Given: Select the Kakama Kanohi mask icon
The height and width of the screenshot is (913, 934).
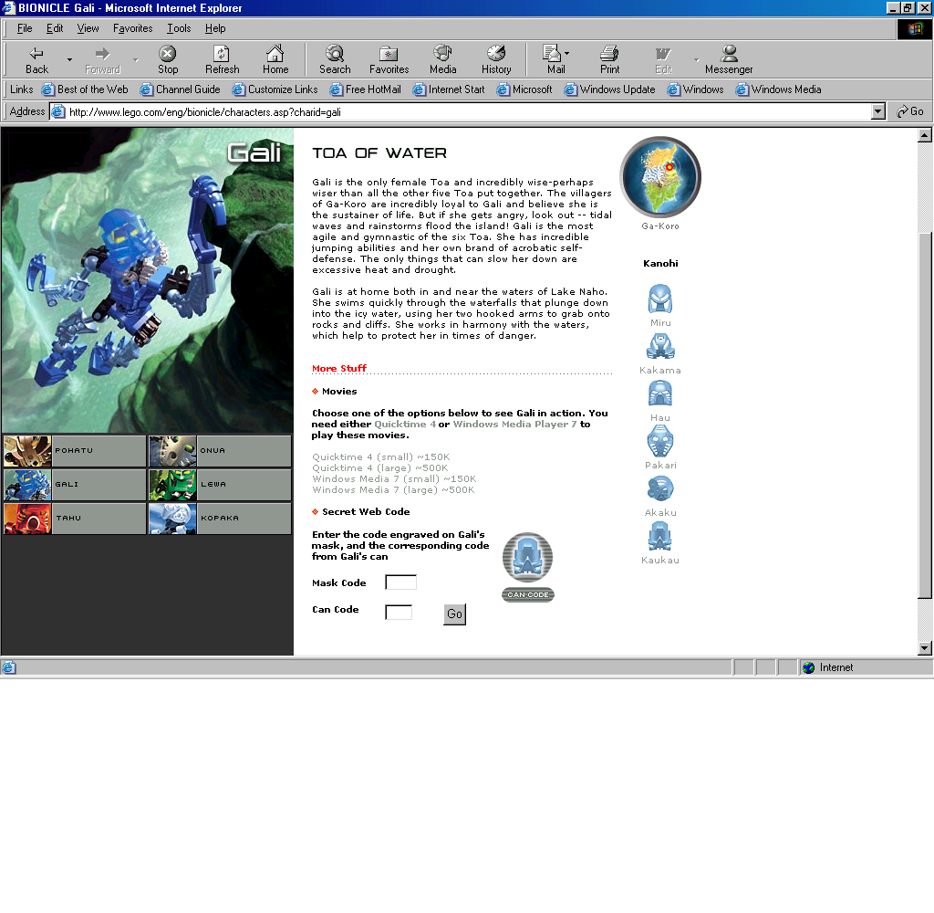Looking at the screenshot, I should [660, 346].
